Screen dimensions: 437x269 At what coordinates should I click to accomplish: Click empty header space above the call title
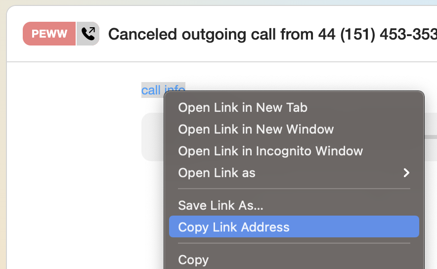click(x=247, y=14)
